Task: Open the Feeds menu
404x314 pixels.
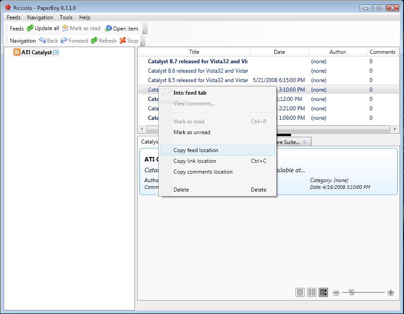Action: point(13,17)
